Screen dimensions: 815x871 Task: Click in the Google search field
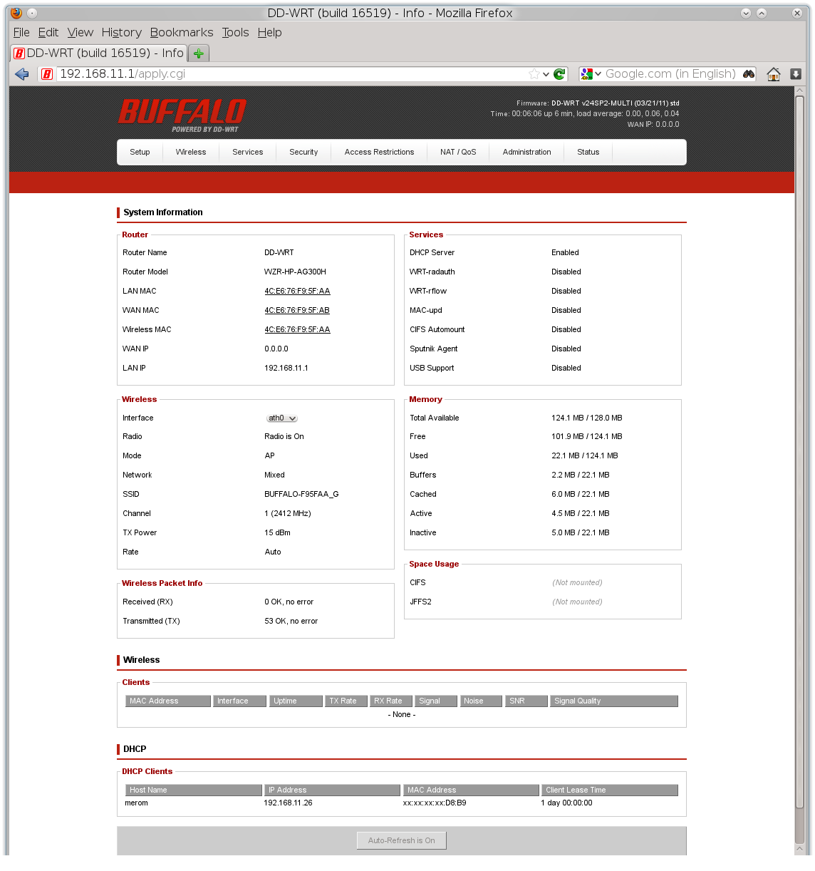[671, 74]
